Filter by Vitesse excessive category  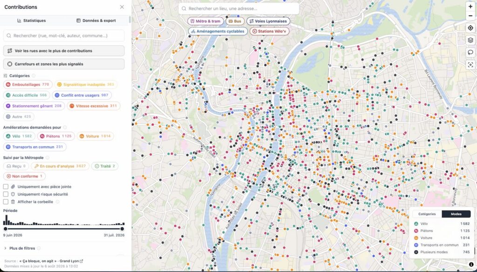[93, 106]
